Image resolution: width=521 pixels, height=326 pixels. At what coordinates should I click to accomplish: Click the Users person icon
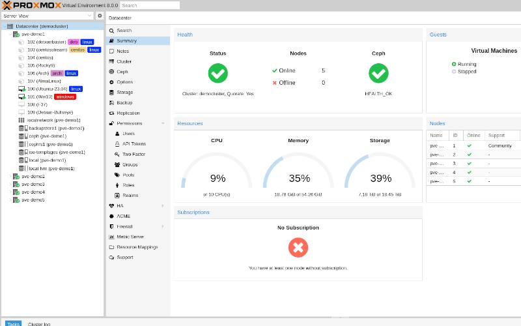point(117,134)
